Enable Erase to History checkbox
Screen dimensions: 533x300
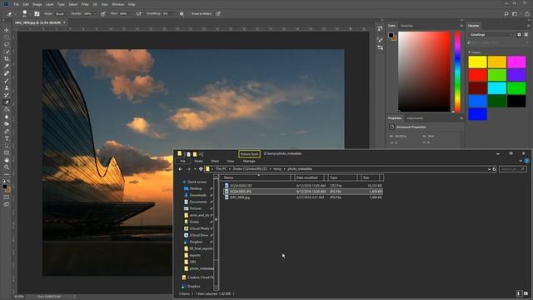(190, 14)
